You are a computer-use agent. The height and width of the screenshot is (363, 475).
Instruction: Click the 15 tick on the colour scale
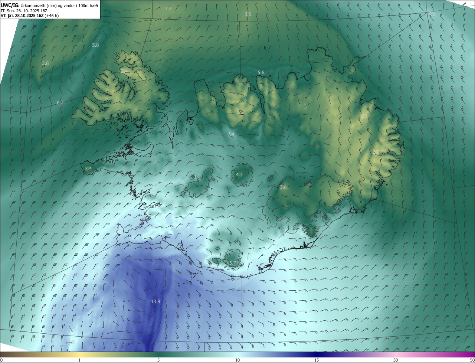(317, 360)
